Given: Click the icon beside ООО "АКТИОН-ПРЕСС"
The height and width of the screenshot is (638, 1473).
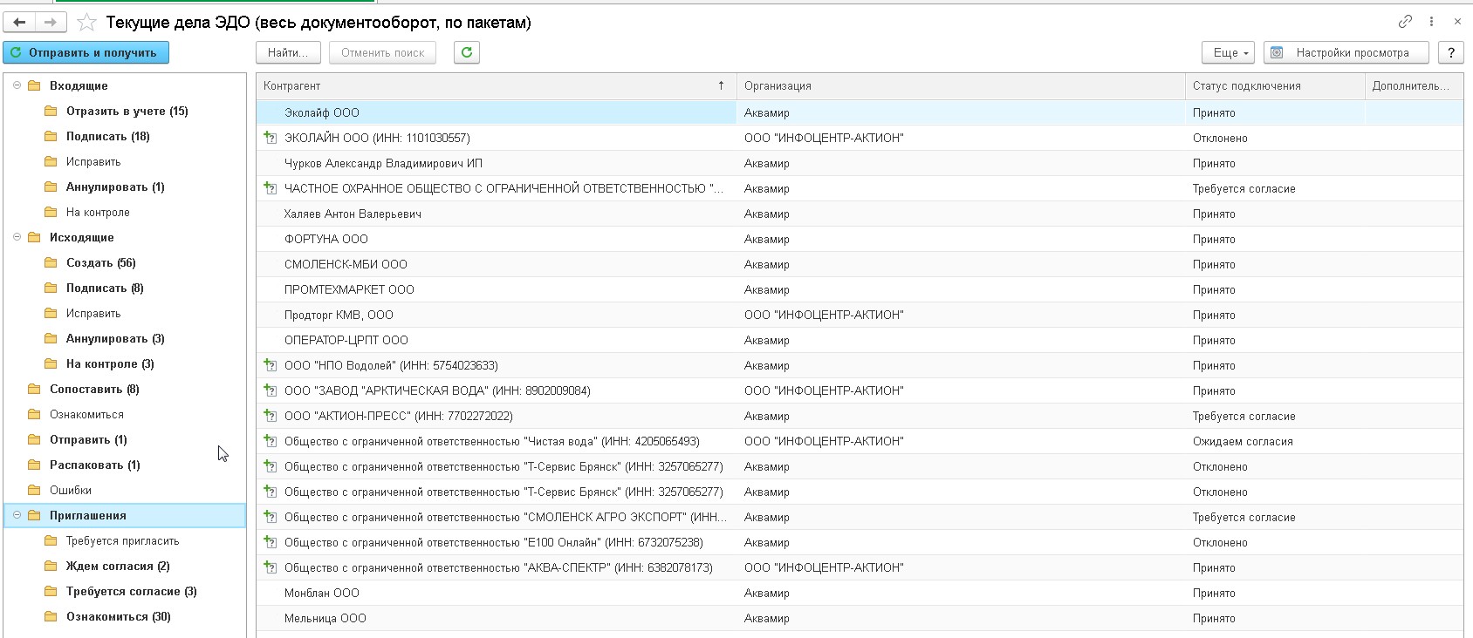Looking at the screenshot, I should pos(271,416).
